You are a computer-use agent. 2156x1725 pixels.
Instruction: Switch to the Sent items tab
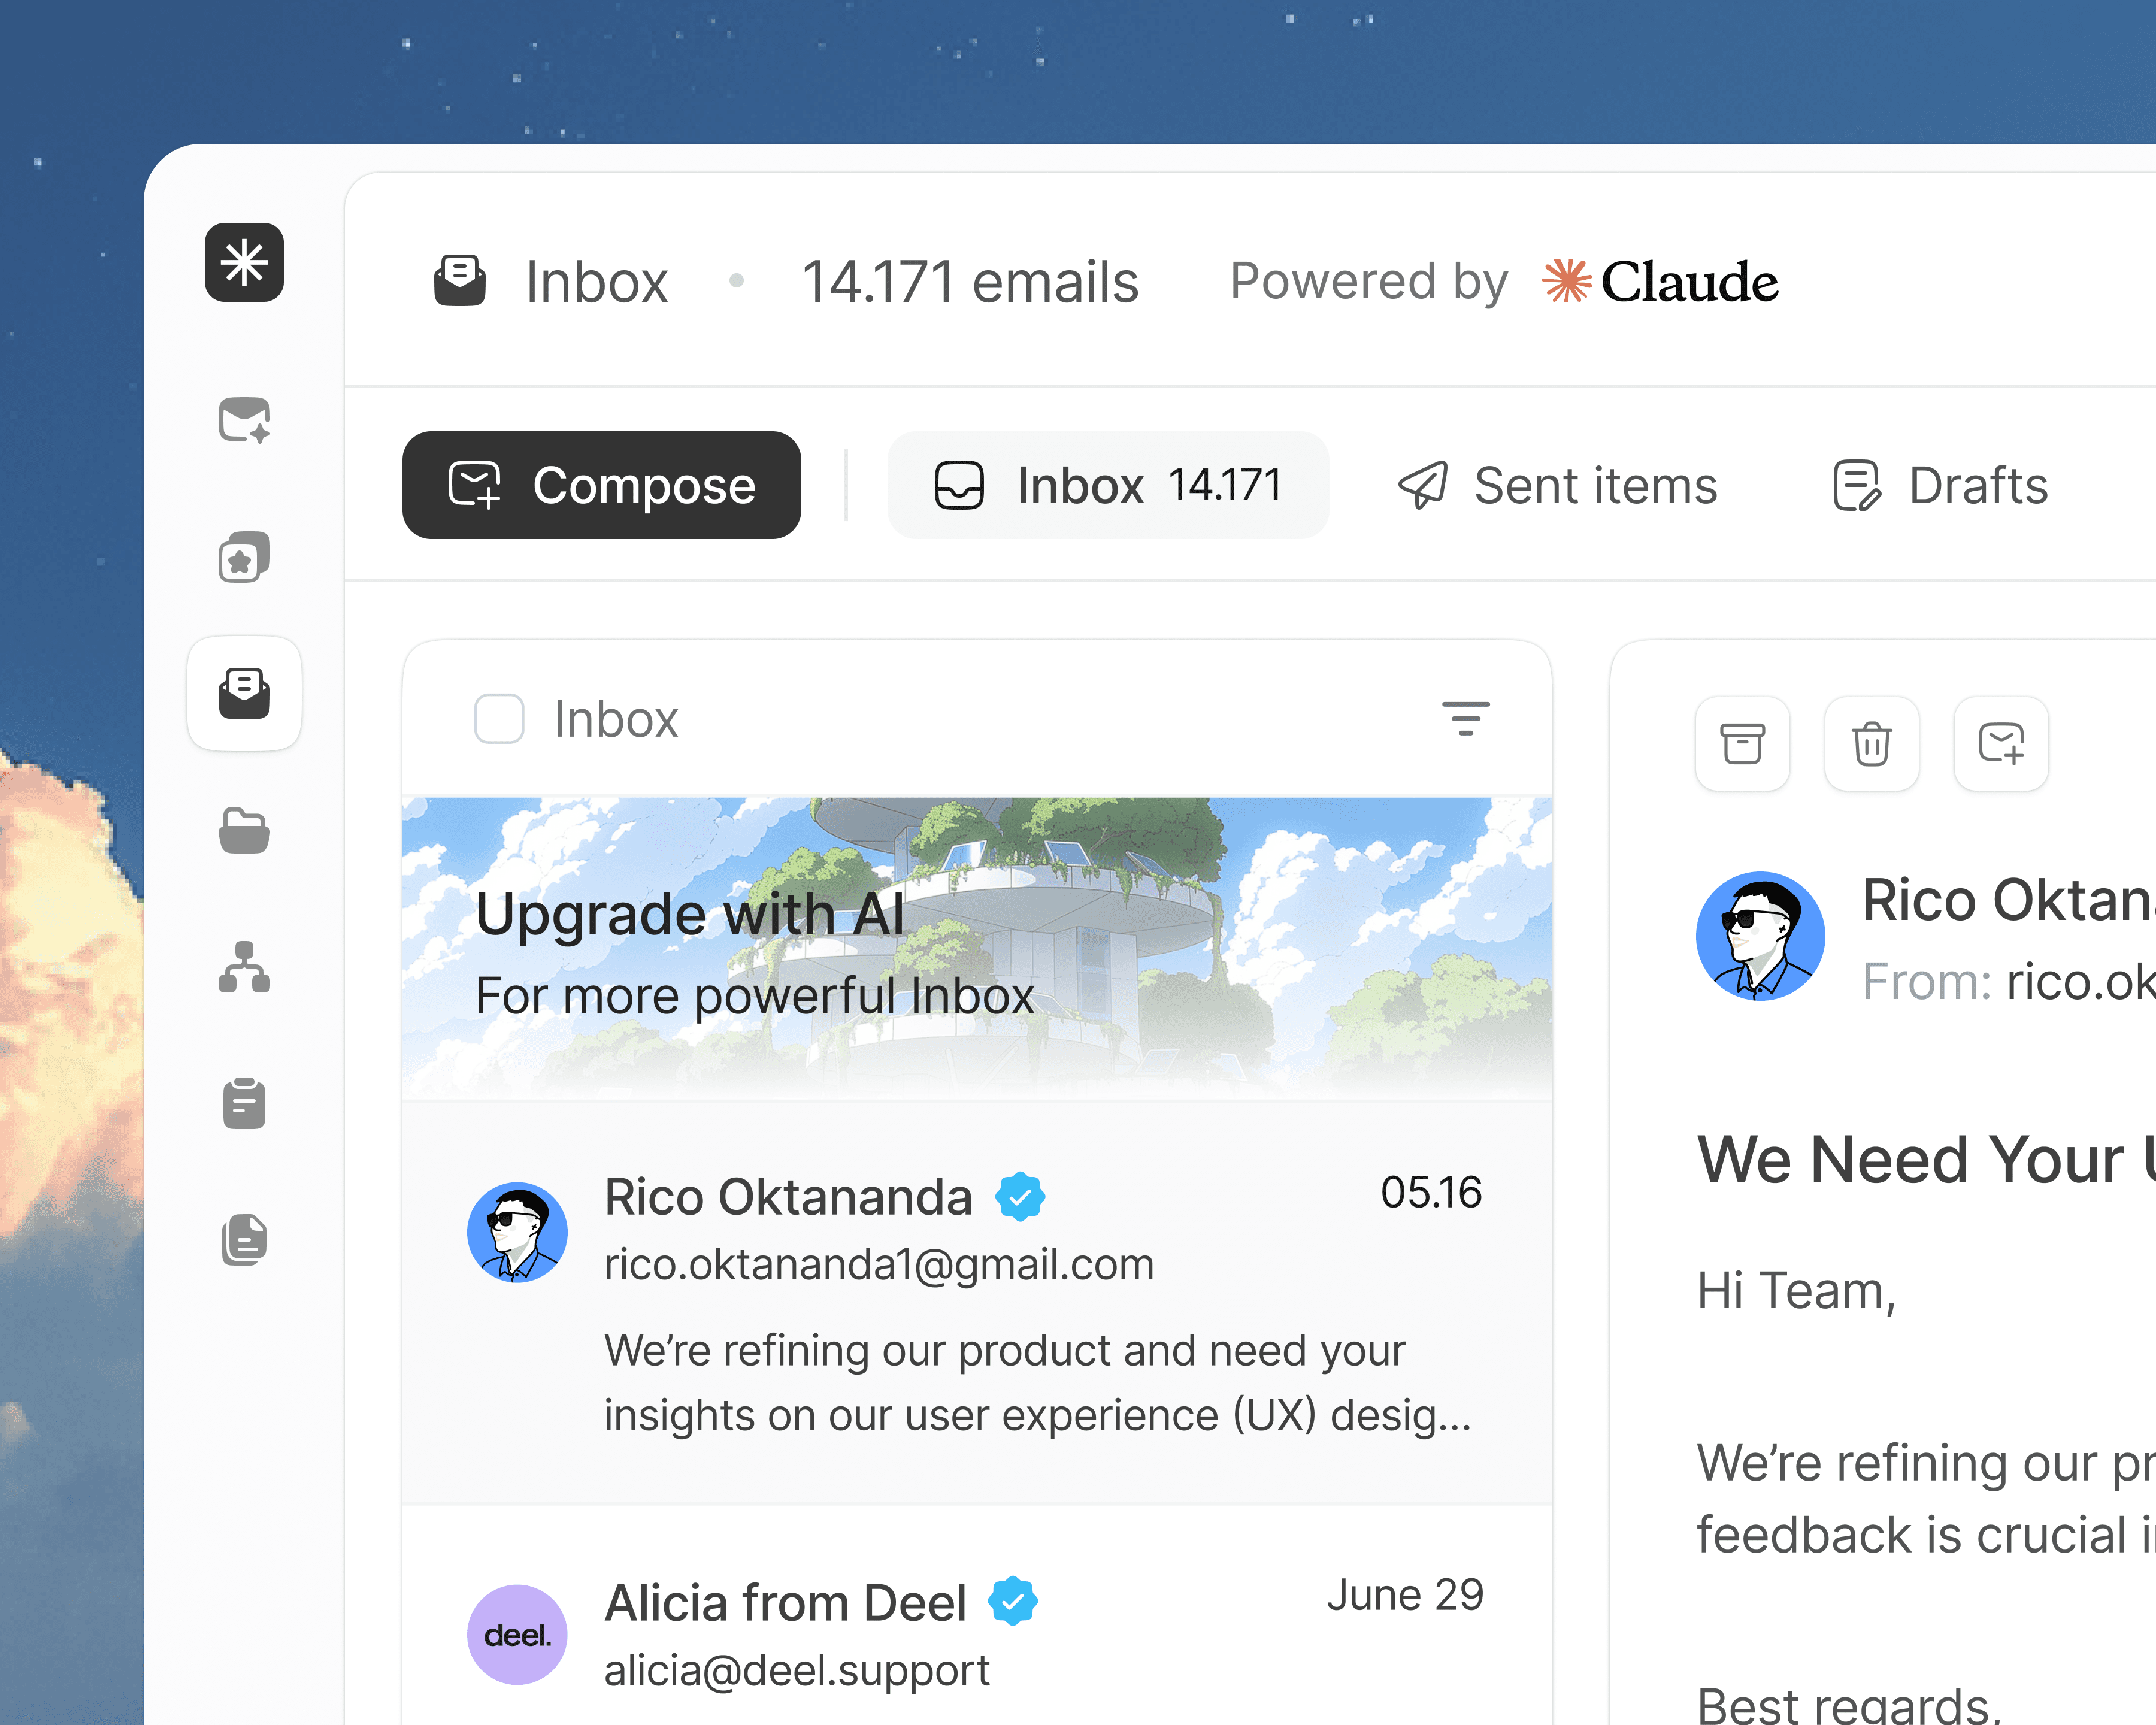tap(1557, 486)
